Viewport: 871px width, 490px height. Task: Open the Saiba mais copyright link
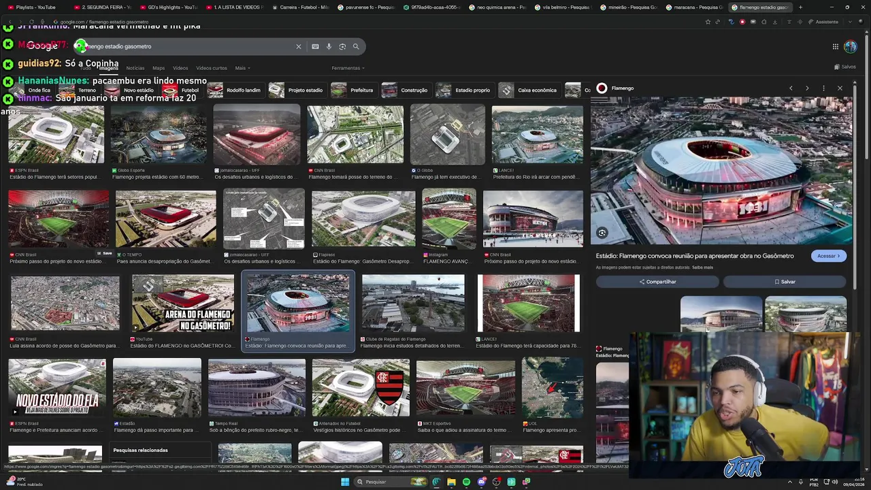[702, 267]
